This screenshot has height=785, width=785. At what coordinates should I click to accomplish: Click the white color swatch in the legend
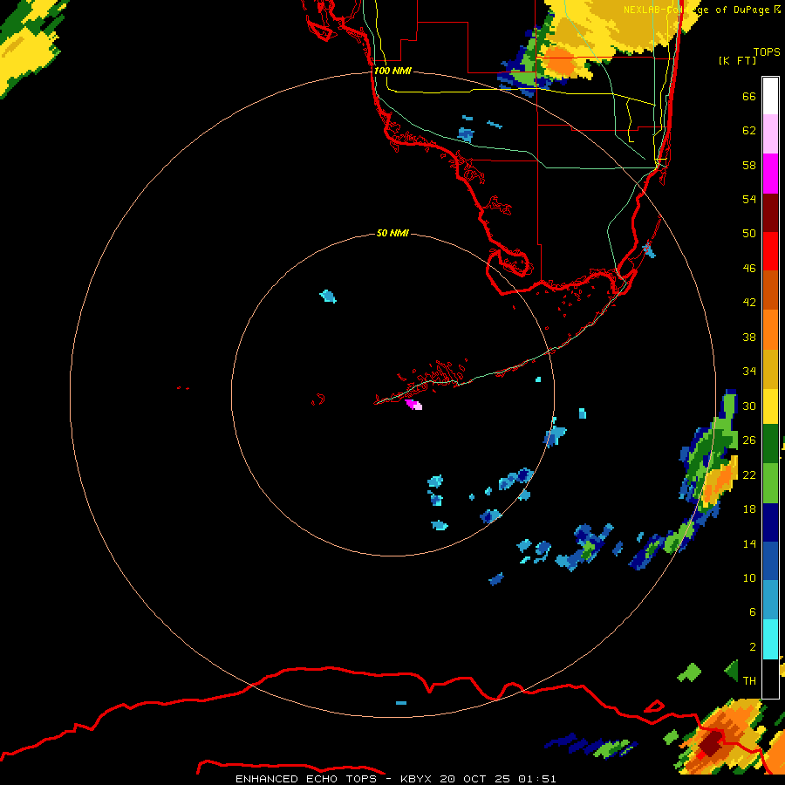click(770, 96)
